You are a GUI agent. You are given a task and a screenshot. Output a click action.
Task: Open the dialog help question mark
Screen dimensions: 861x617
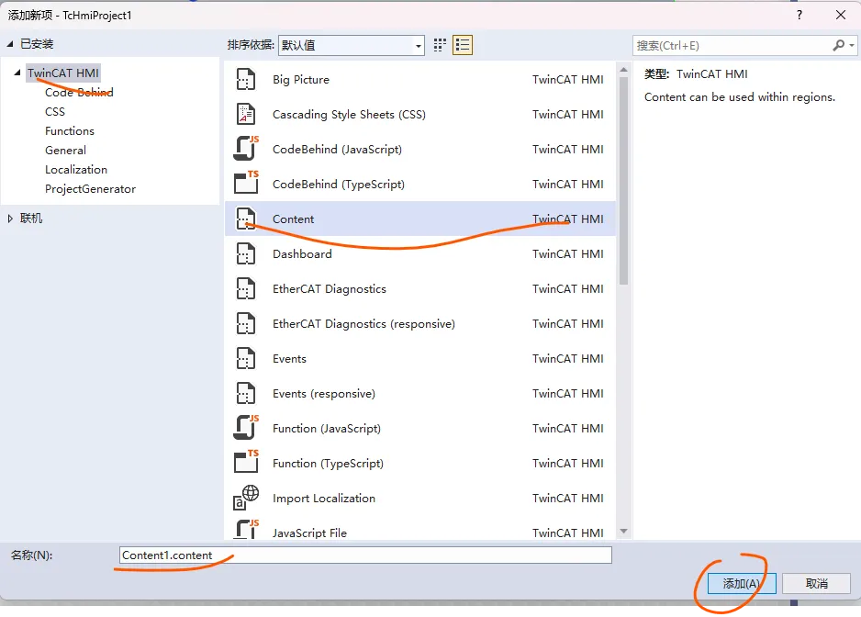coord(799,15)
